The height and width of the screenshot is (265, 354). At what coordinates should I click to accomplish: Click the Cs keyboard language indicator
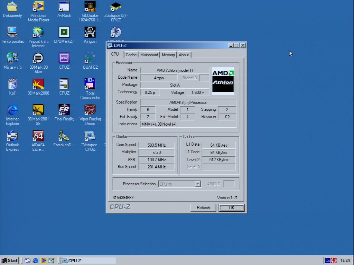click(x=327, y=261)
